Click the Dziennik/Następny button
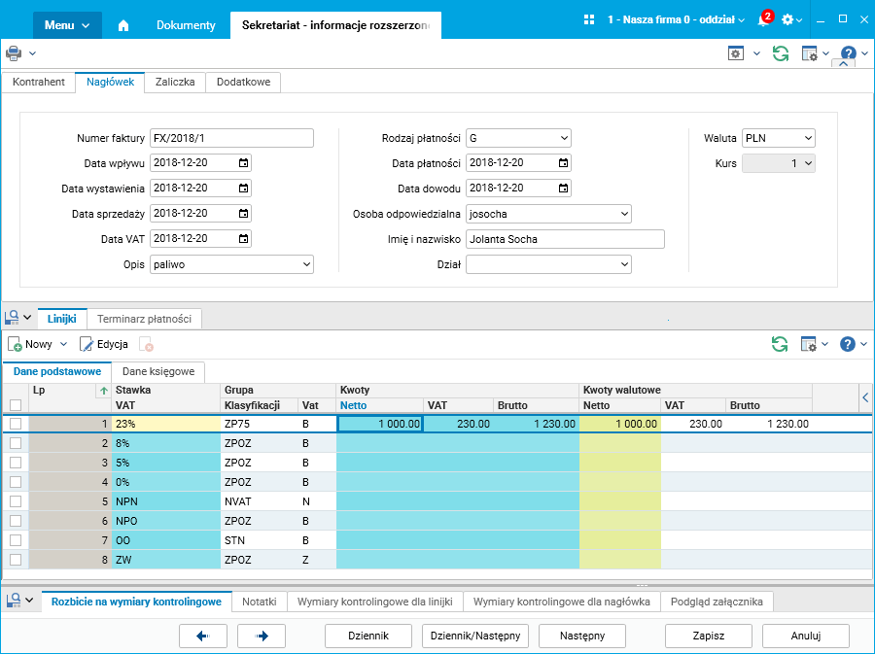This screenshot has height=654, width=875. [x=475, y=636]
